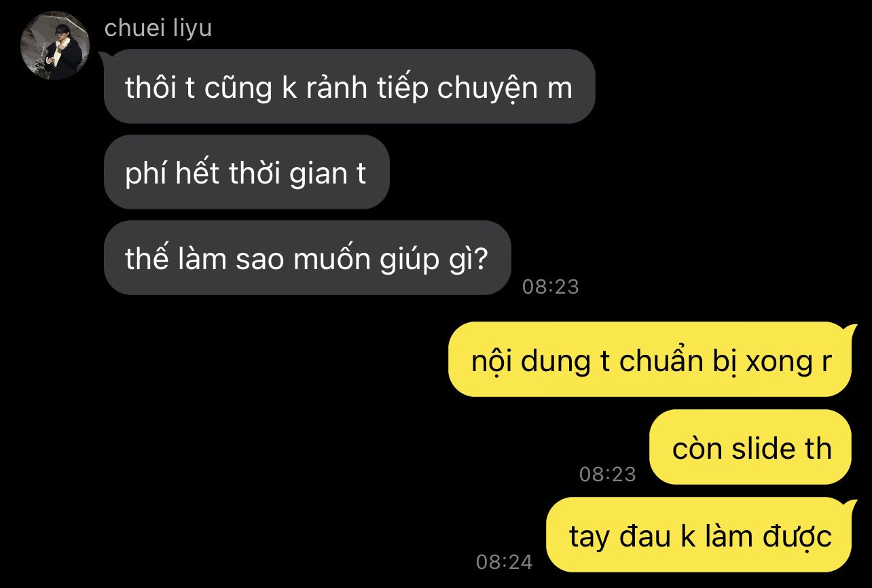The image size is (872, 588).
Task: Click the 08:23 timestamp beside the gray message
Action: [551, 287]
